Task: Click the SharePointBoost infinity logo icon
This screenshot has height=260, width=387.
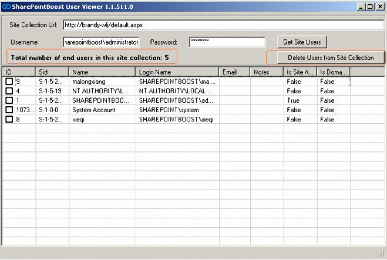Action: pyautogui.click(x=6, y=6)
